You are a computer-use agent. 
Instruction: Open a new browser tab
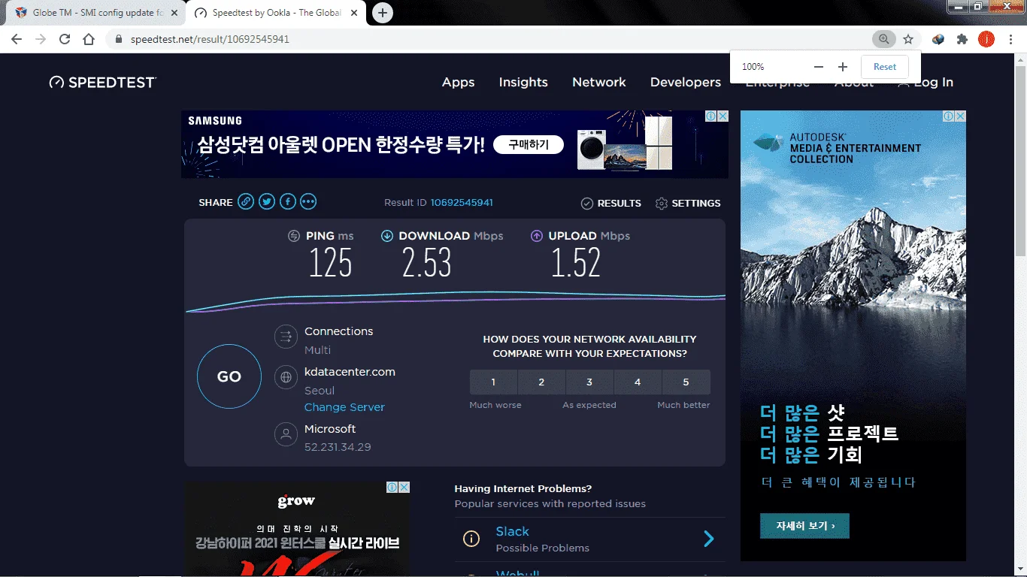pos(383,13)
